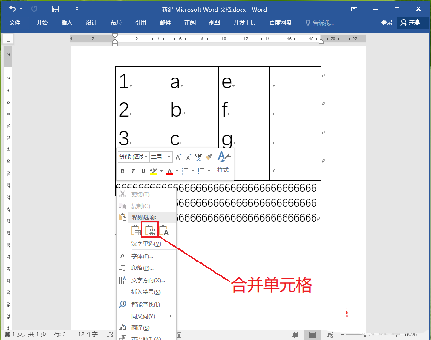Click 汉字重选 in the context menu
This screenshot has width=431, height=340.
click(x=146, y=244)
